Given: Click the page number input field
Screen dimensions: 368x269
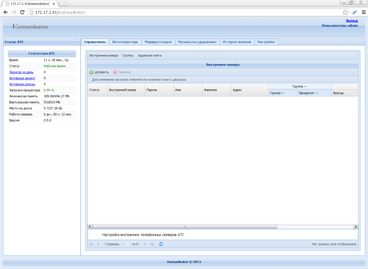Looking at the screenshot, I should 126,244.
